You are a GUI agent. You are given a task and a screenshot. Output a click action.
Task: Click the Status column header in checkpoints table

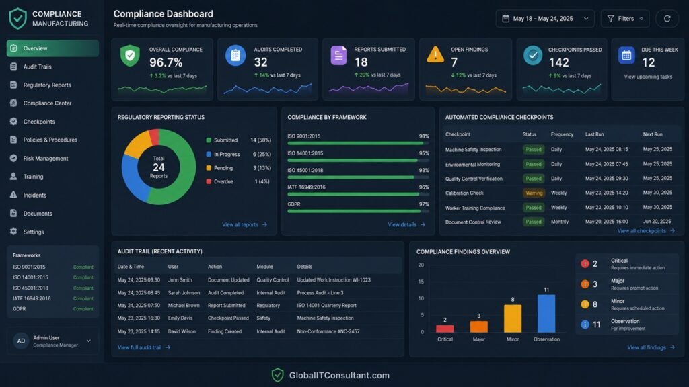(x=529, y=134)
